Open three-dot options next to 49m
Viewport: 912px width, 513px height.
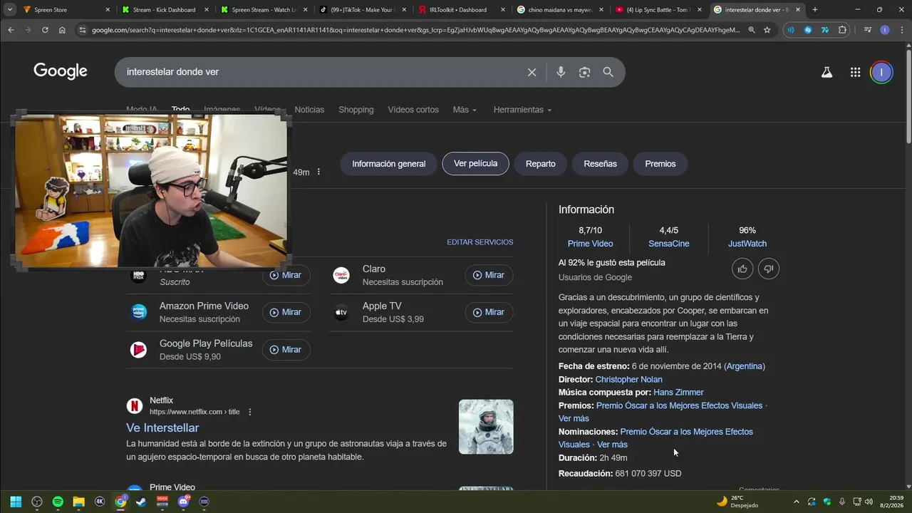click(x=318, y=172)
